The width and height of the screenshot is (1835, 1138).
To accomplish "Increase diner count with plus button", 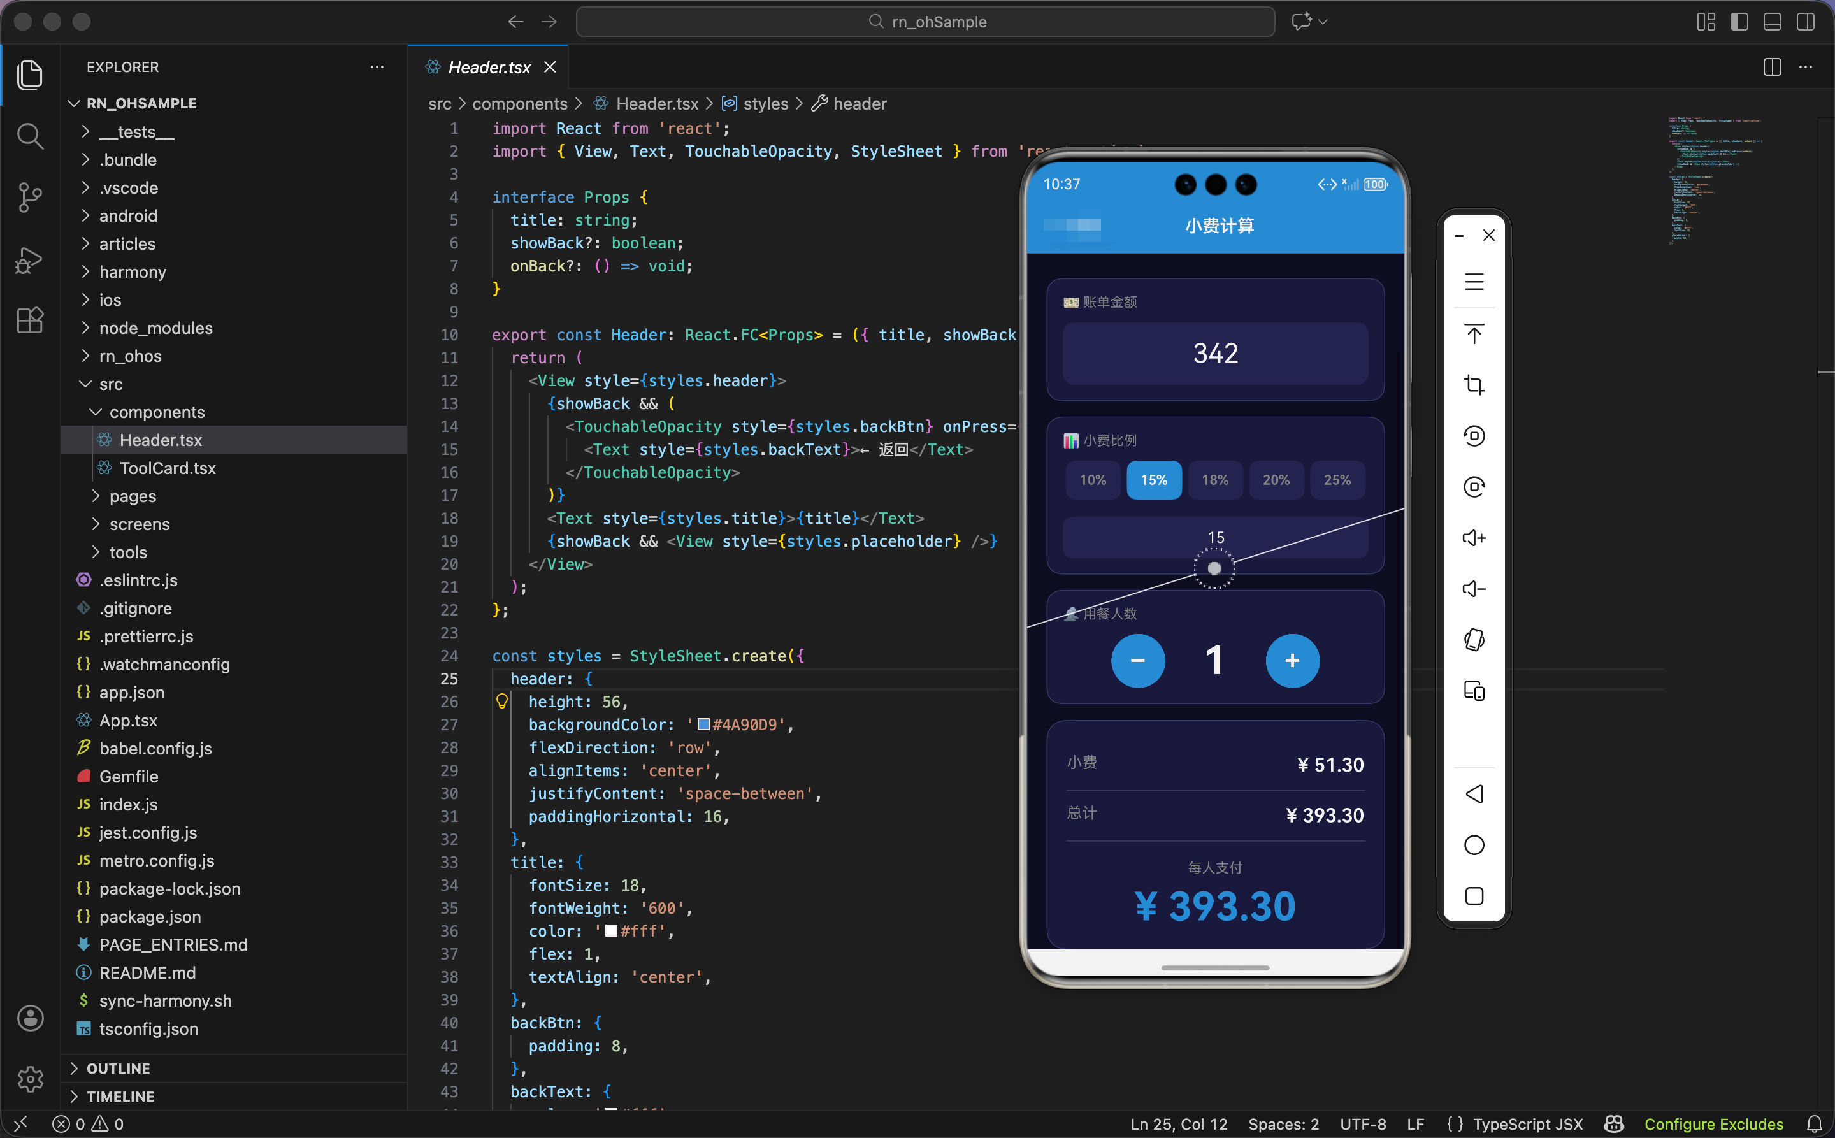I will (1292, 661).
